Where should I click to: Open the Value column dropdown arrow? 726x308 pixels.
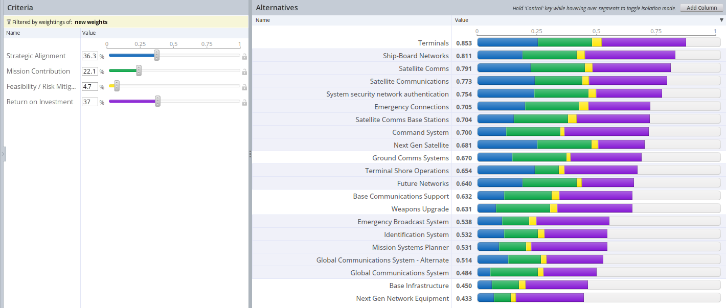click(721, 20)
